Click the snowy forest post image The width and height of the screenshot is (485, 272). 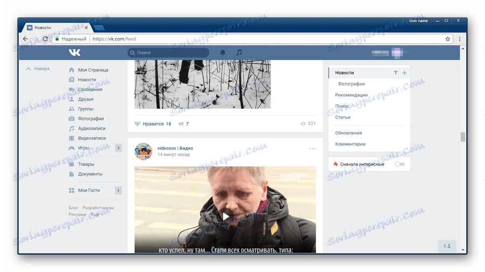[203, 85]
